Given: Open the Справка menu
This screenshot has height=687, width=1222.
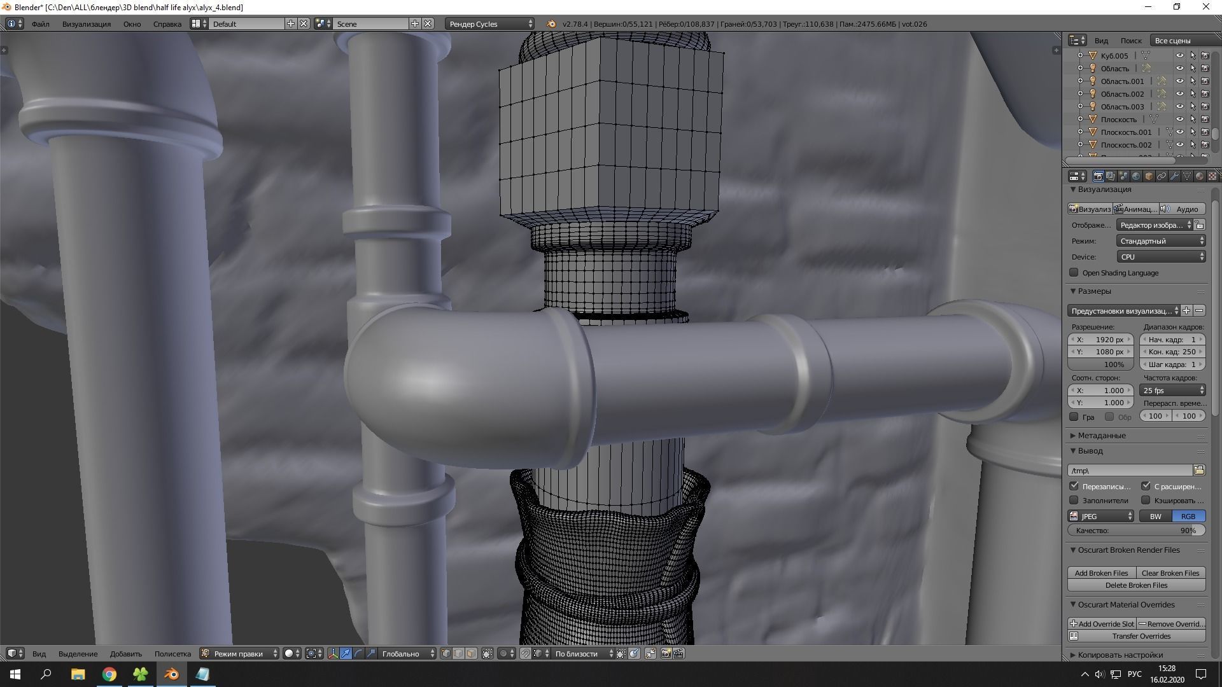Looking at the screenshot, I should pyautogui.click(x=167, y=24).
